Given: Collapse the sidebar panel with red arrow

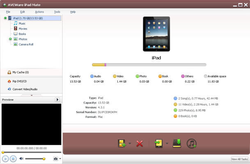Looking at the screenshot, I should tap(32, 95).
